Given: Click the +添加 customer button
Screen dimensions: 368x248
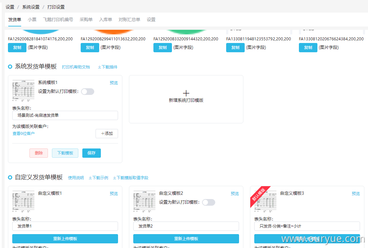Looking at the screenshot, I should [x=107, y=134].
